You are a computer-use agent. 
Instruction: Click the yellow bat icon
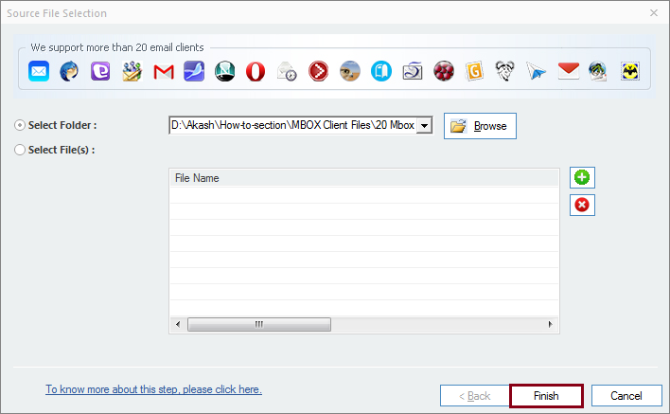coord(630,71)
